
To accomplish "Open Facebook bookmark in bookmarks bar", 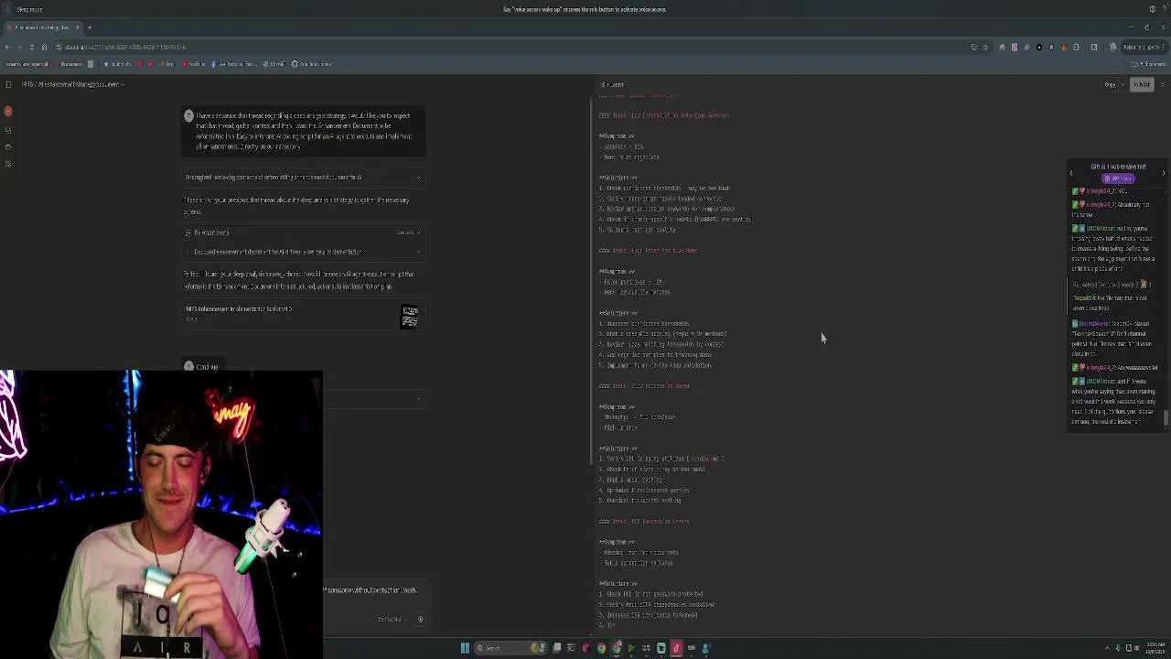I will tap(234, 64).
